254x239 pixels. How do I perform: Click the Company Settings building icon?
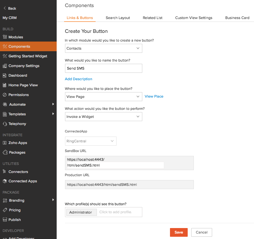coord(5,66)
